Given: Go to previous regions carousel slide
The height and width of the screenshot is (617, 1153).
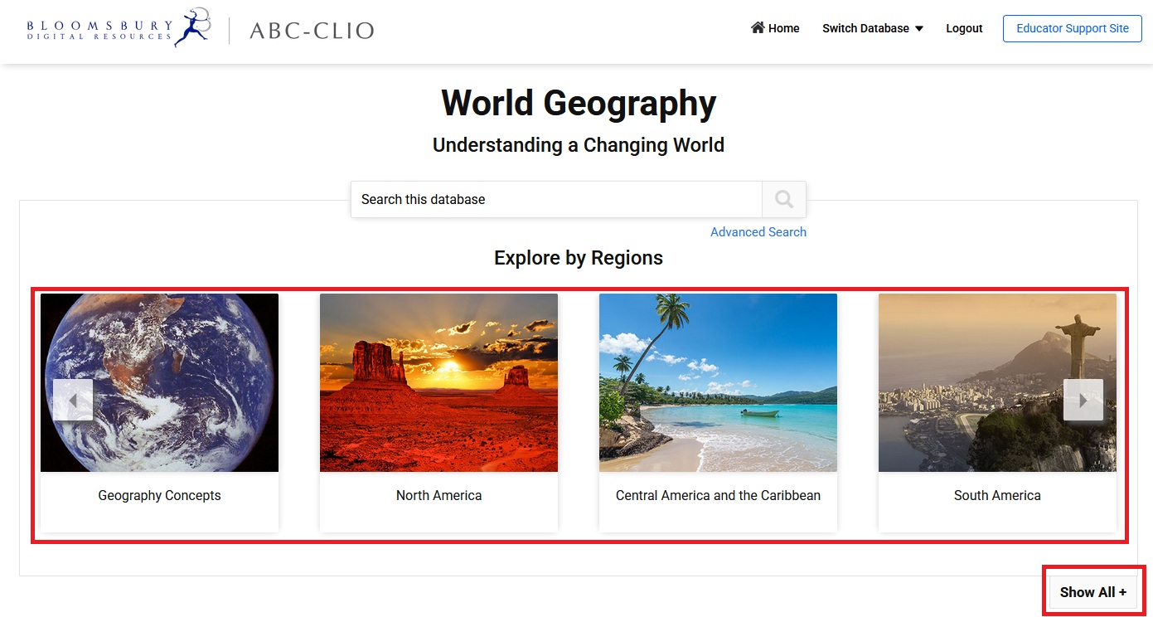Looking at the screenshot, I should coord(73,400).
